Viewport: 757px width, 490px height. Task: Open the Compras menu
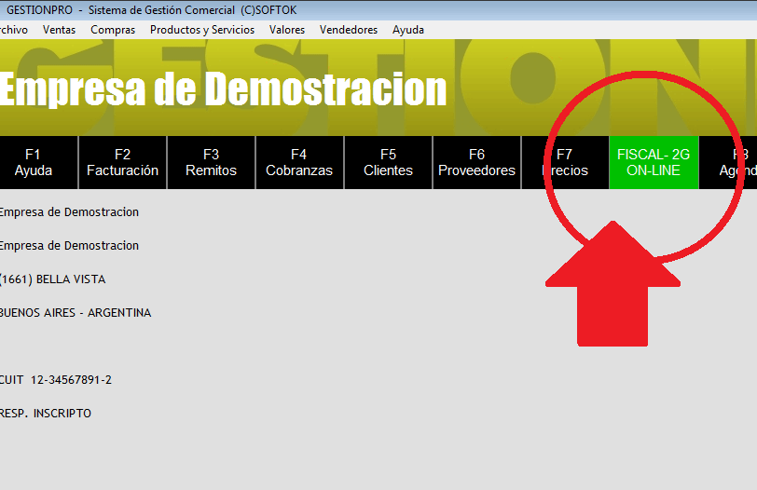click(113, 30)
